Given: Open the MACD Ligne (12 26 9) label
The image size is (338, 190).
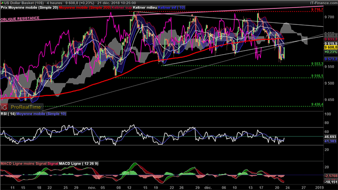Looking at the screenshot, I should coord(79,164).
